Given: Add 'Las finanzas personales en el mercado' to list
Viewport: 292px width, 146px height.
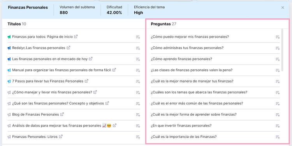Looking at the screenshot, I should click(x=138, y=59).
